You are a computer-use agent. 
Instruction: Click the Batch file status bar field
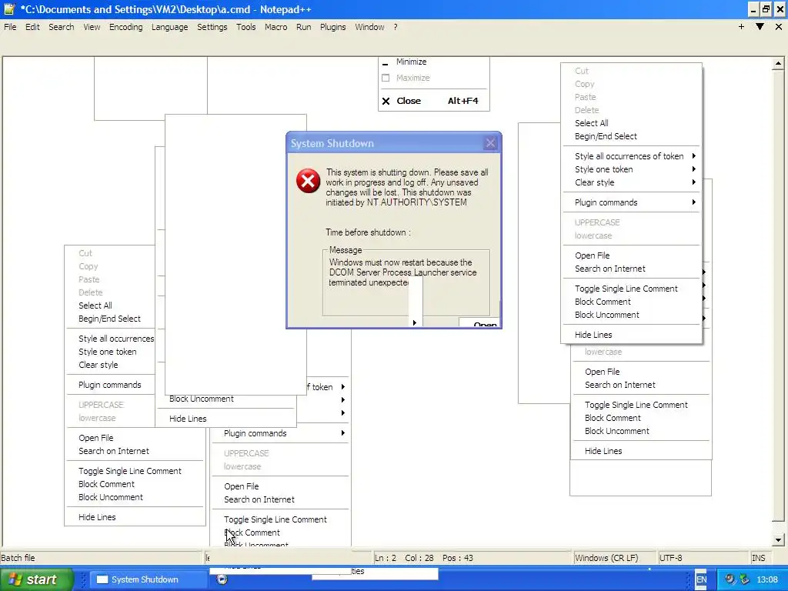[101, 558]
